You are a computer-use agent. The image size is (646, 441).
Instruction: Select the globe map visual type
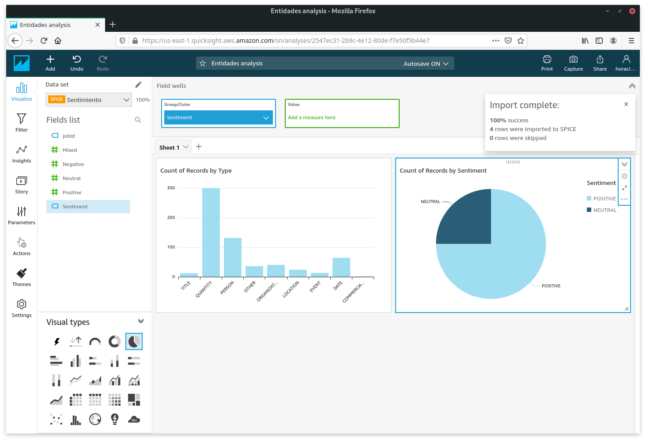coord(95,419)
